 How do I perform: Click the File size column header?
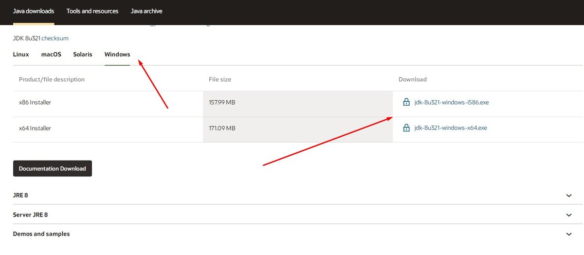pos(220,79)
